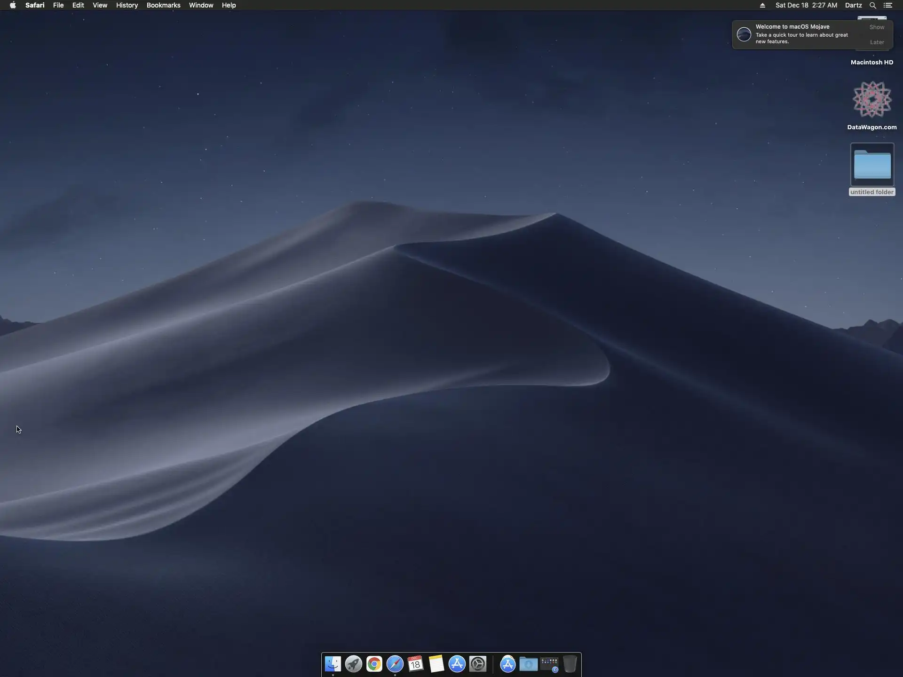Open the History menu
Image resolution: width=903 pixels, height=677 pixels.
tap(127, 5)
